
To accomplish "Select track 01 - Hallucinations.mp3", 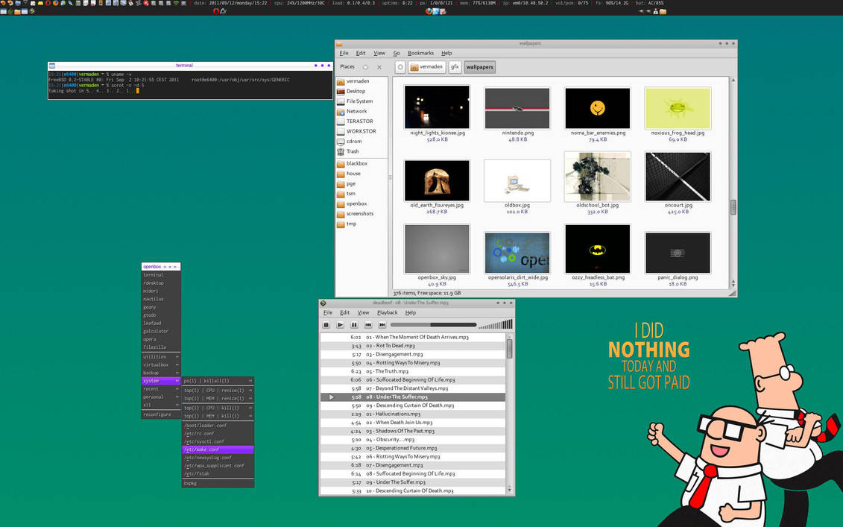I will click(413, 414).
